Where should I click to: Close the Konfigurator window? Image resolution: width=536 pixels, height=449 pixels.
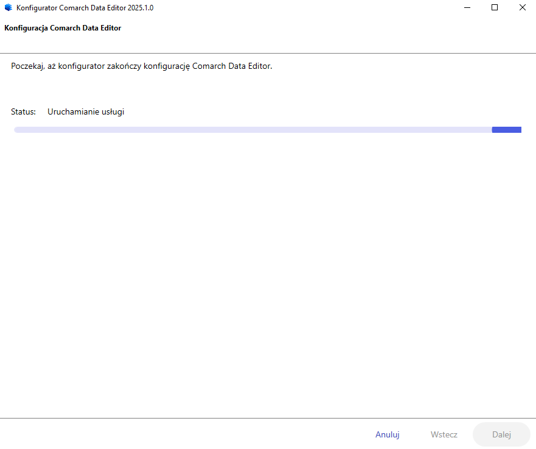(523, 7)
